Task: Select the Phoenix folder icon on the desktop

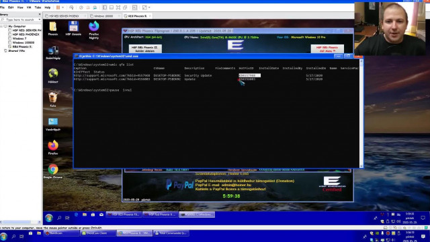Action: pyautogui.click(x=52, y=28)
